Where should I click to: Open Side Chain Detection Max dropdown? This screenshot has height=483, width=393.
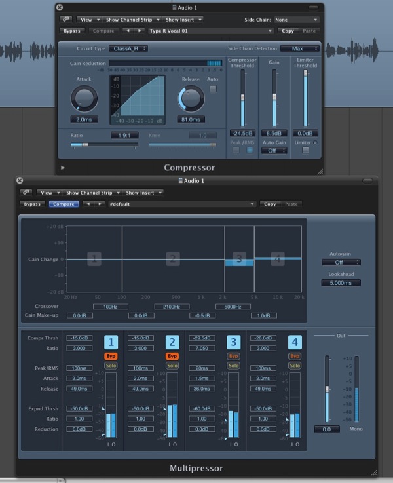[x=300, y=48]
